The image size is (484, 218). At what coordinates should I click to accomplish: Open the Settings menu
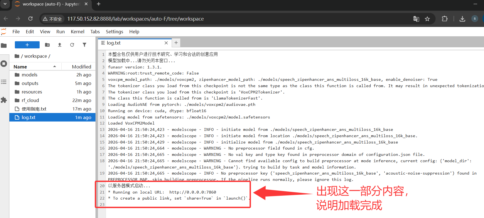click(x=114, y=32)
